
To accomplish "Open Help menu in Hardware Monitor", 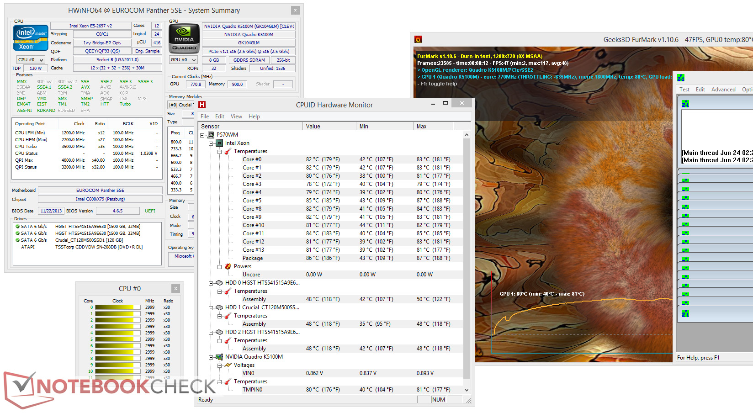I will (254, 116).
